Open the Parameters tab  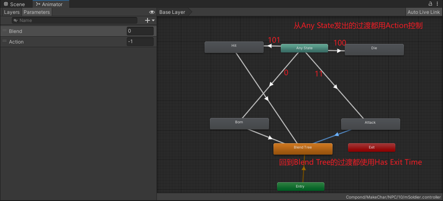(x=37, y=12)
